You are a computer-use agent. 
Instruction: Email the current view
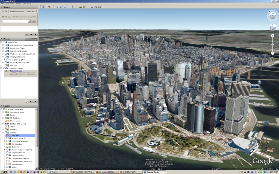[x=92, y=7]
